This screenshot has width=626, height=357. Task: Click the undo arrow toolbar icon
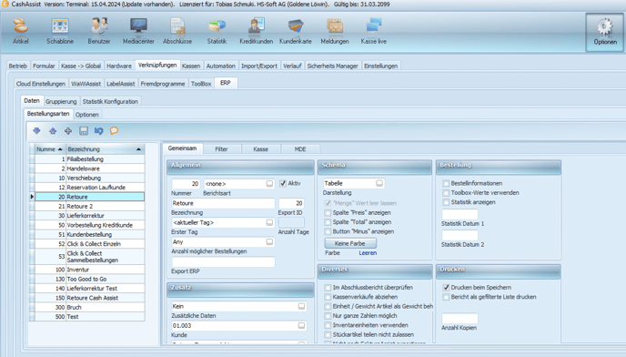point(98,131)
